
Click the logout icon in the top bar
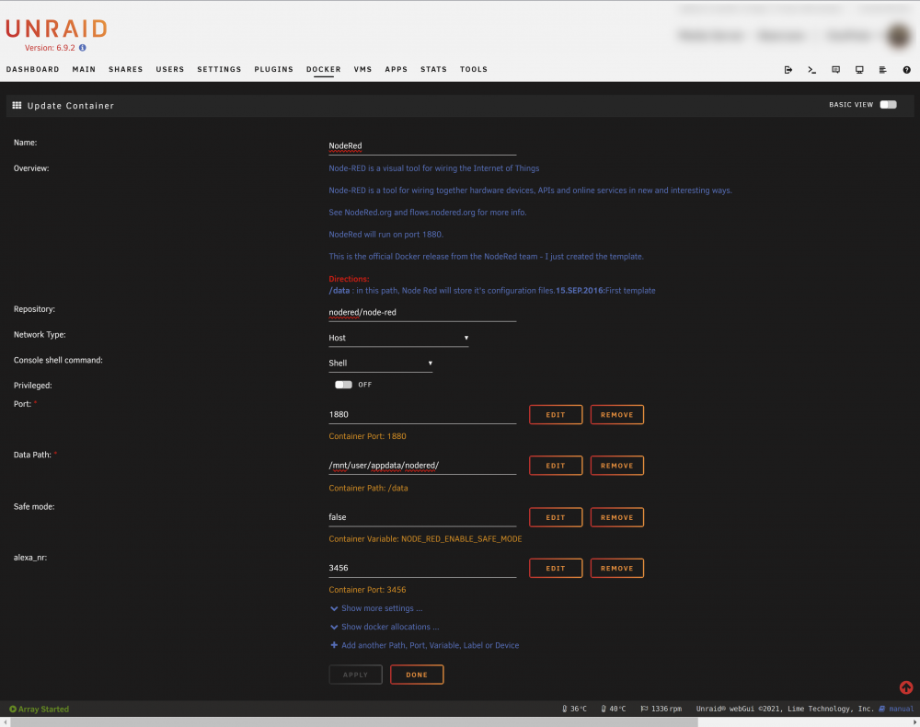click(x=788, y=70)
